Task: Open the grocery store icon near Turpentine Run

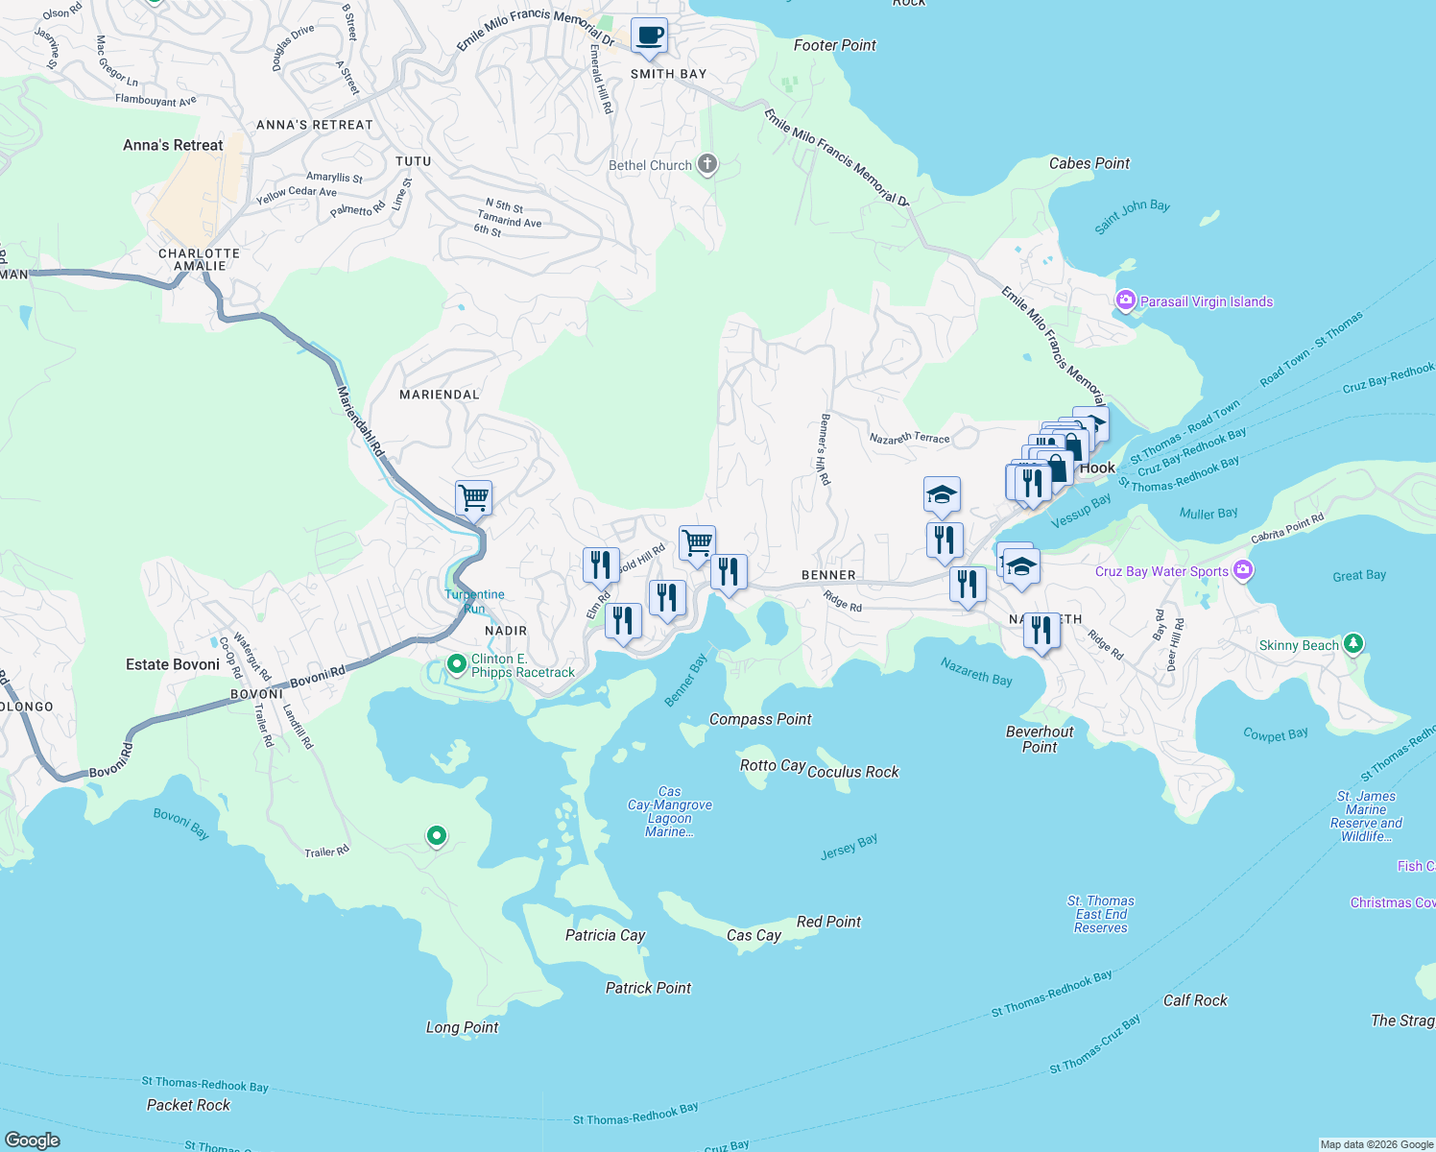Action: 473,497
